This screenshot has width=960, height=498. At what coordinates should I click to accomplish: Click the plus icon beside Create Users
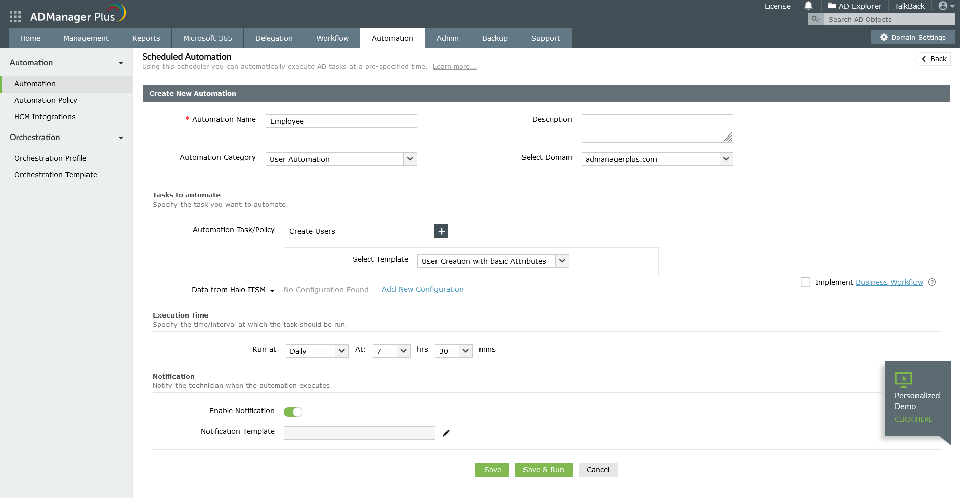point(442,231)
